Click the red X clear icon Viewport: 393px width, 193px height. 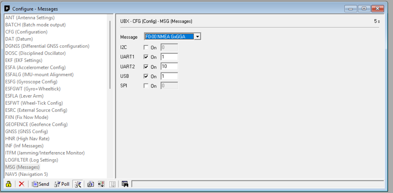click(22, 184)
